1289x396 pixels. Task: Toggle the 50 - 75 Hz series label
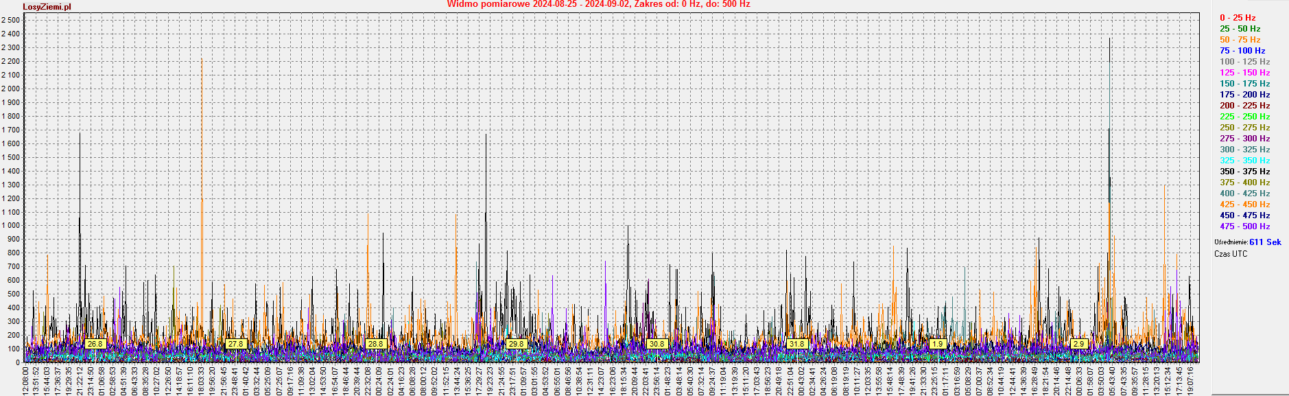pos(1240,40)
